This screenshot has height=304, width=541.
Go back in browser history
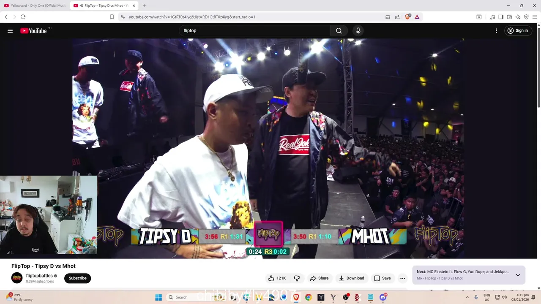6,17
